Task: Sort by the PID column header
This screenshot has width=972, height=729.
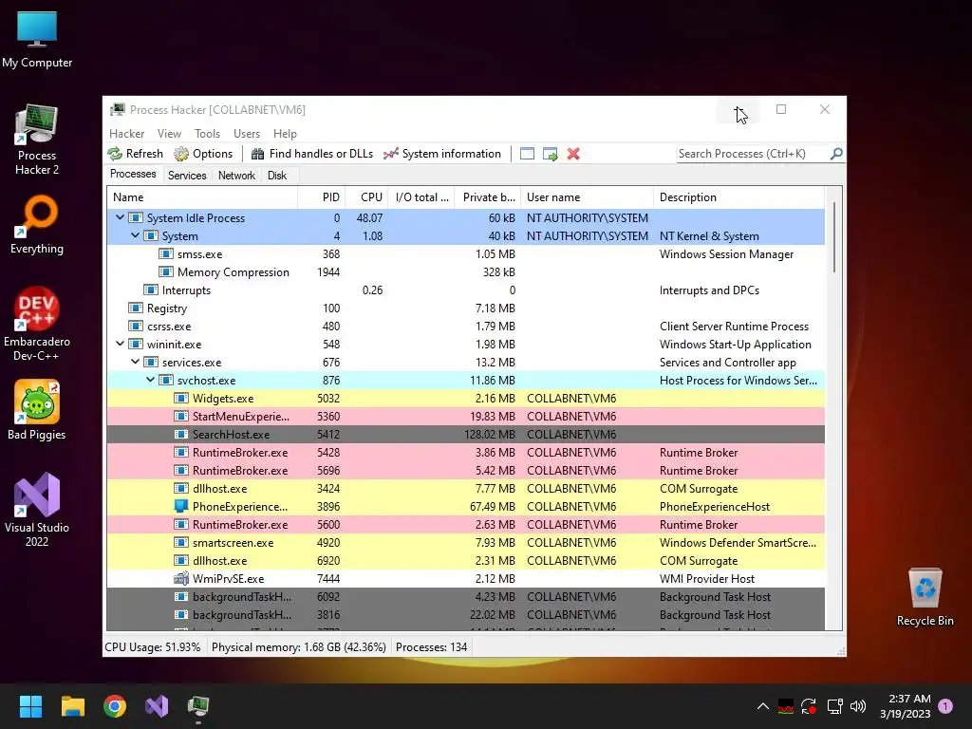Action: [322, 197]
